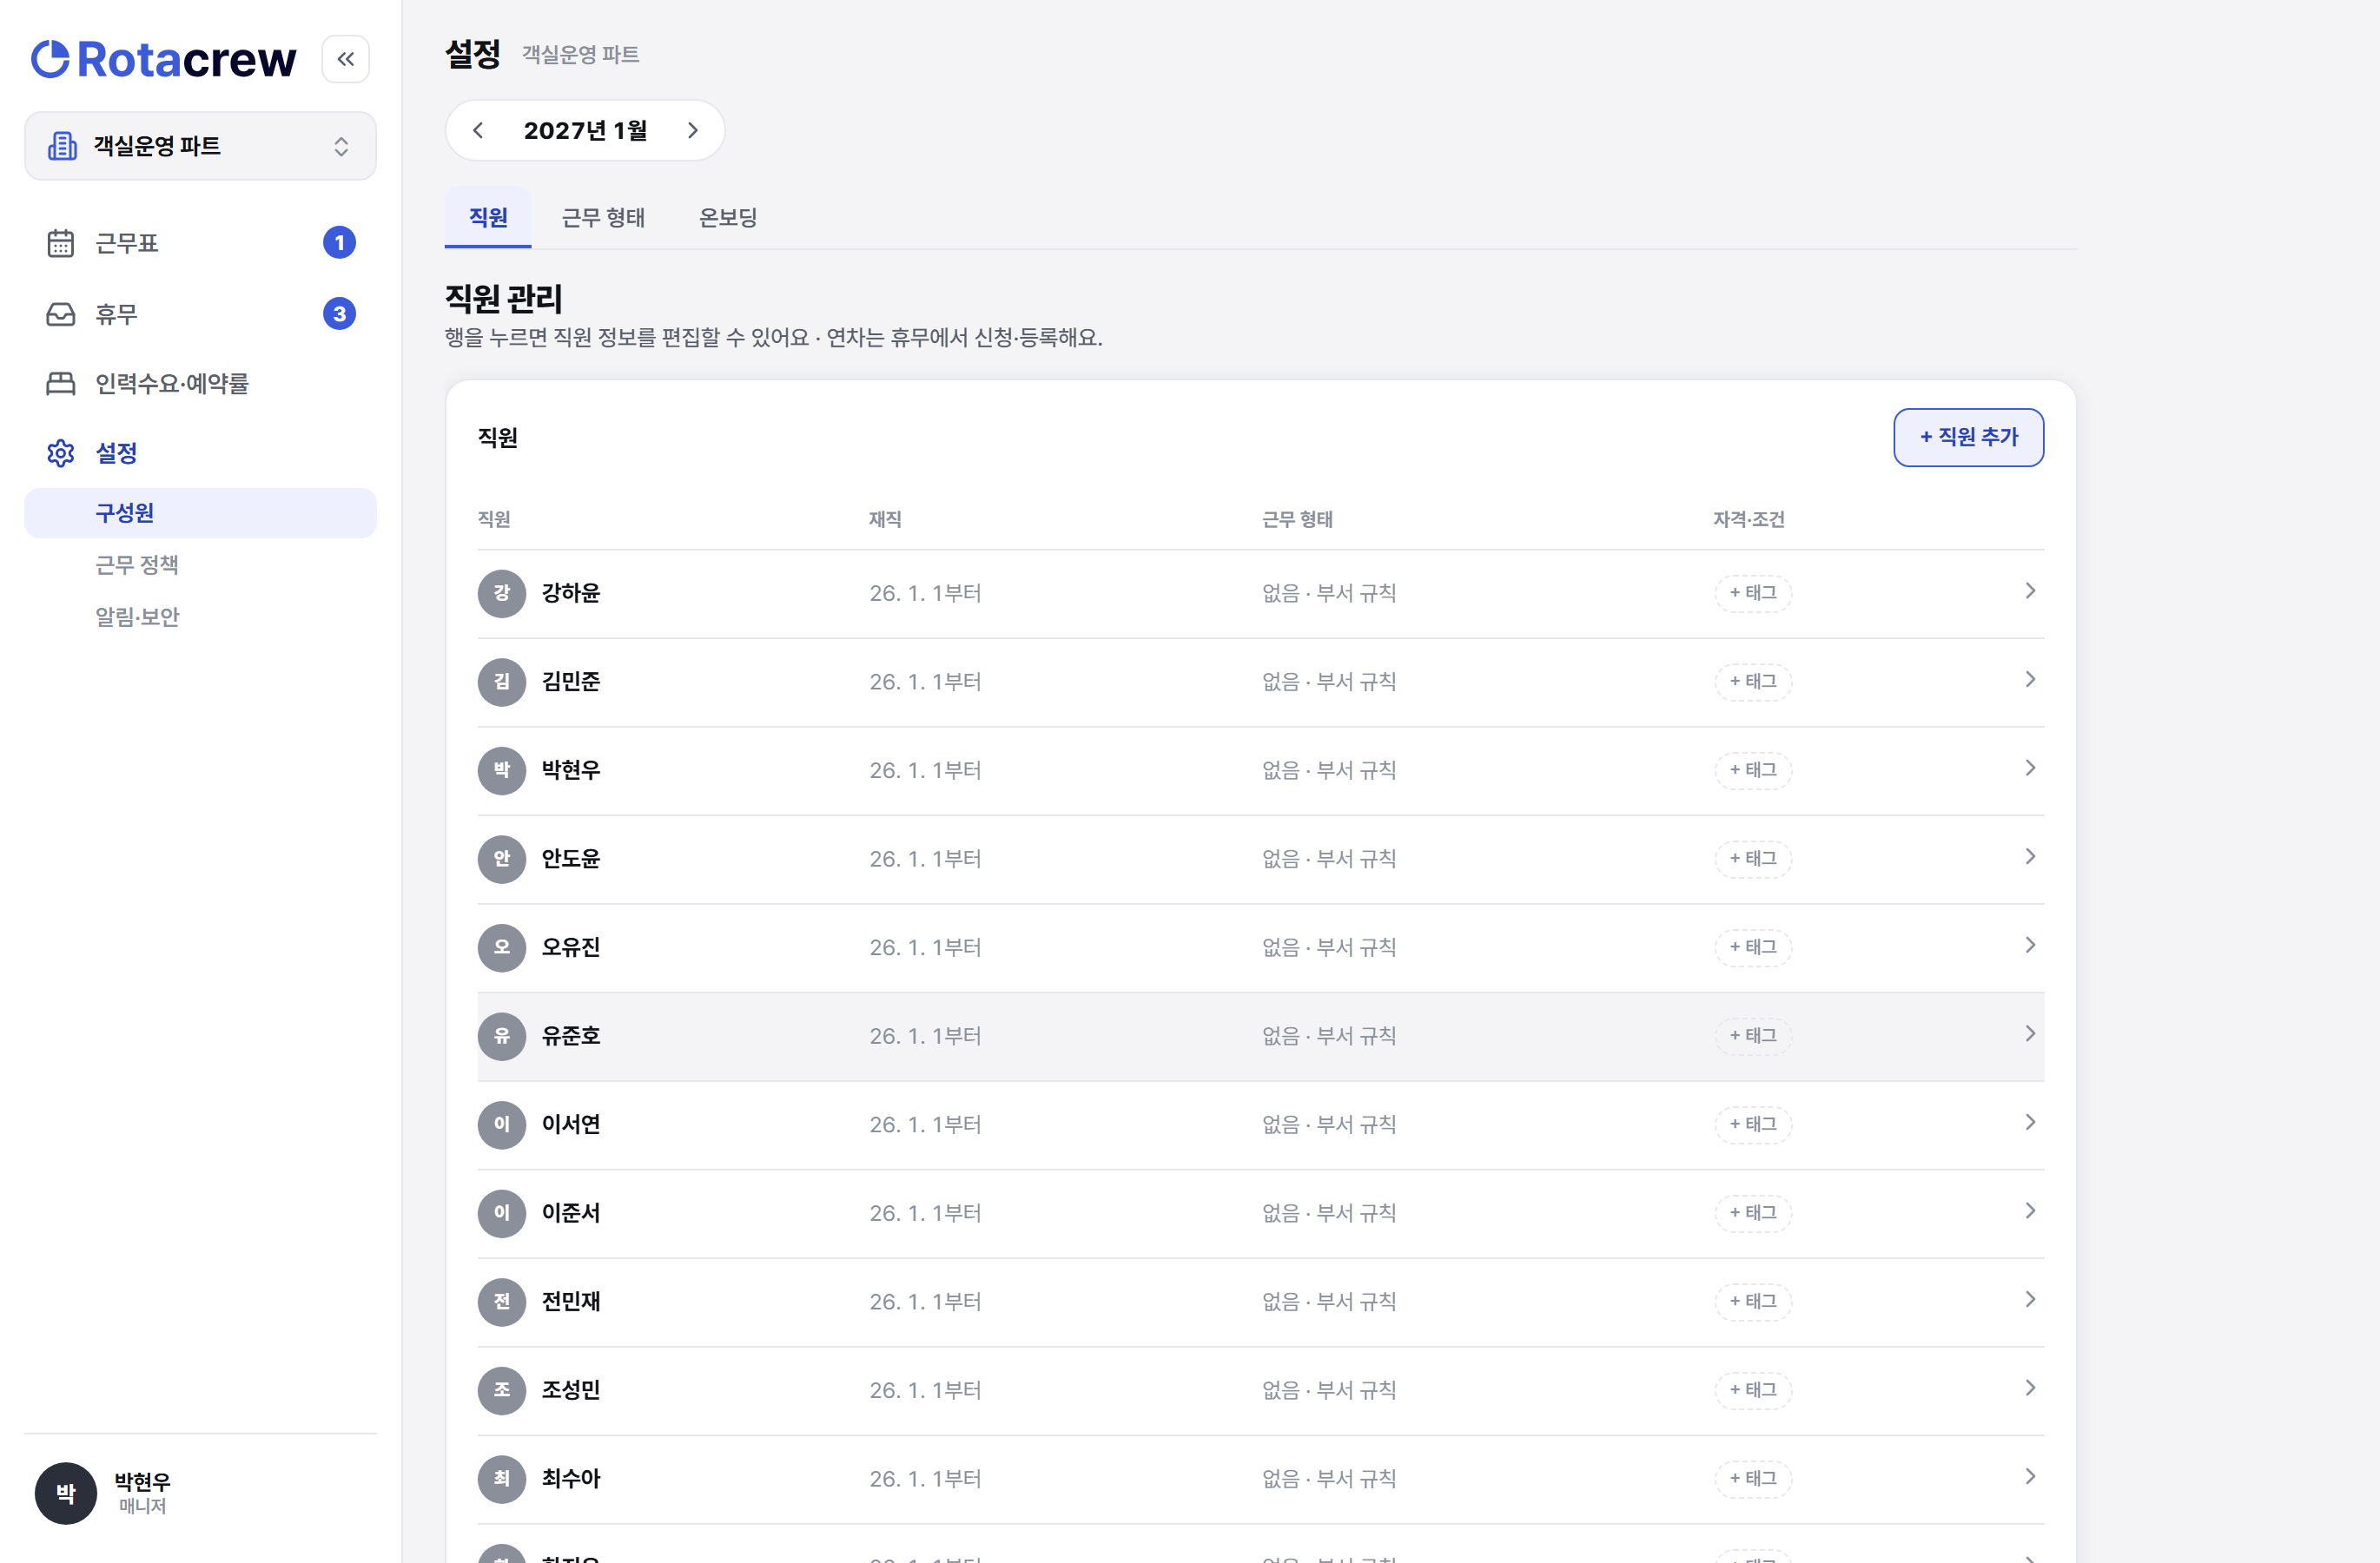The height and width of the screenshot is (1563, 2380).
Task: Open 최수아 row chevron
Action: 2029,1476
